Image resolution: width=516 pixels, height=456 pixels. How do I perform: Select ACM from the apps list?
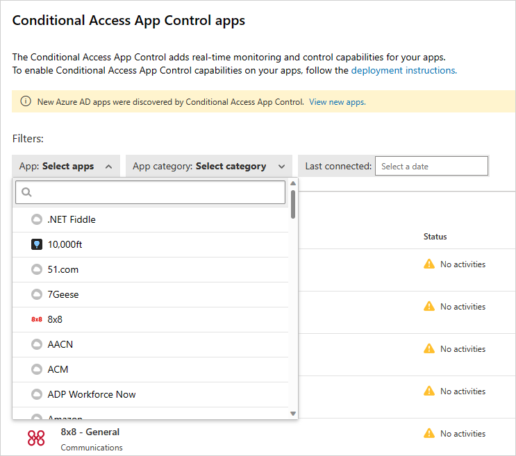click(x=151, y=369)
